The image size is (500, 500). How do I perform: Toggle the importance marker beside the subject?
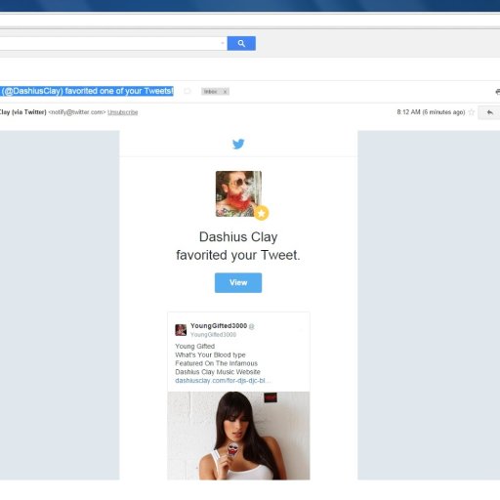pos(187,91)
